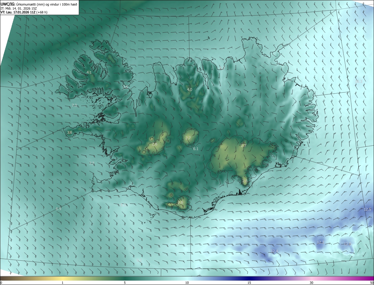Viewport: 374px width, 285px height.
Task: Click the 5 tick on the color scale
Action: (125, 283)
